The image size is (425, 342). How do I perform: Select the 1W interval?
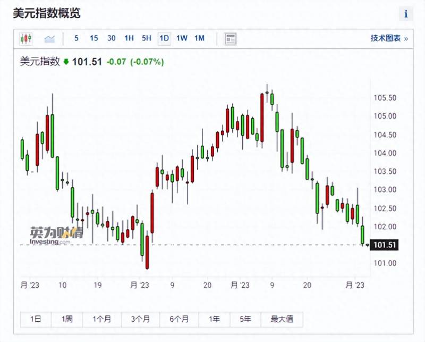click(182, 38)
